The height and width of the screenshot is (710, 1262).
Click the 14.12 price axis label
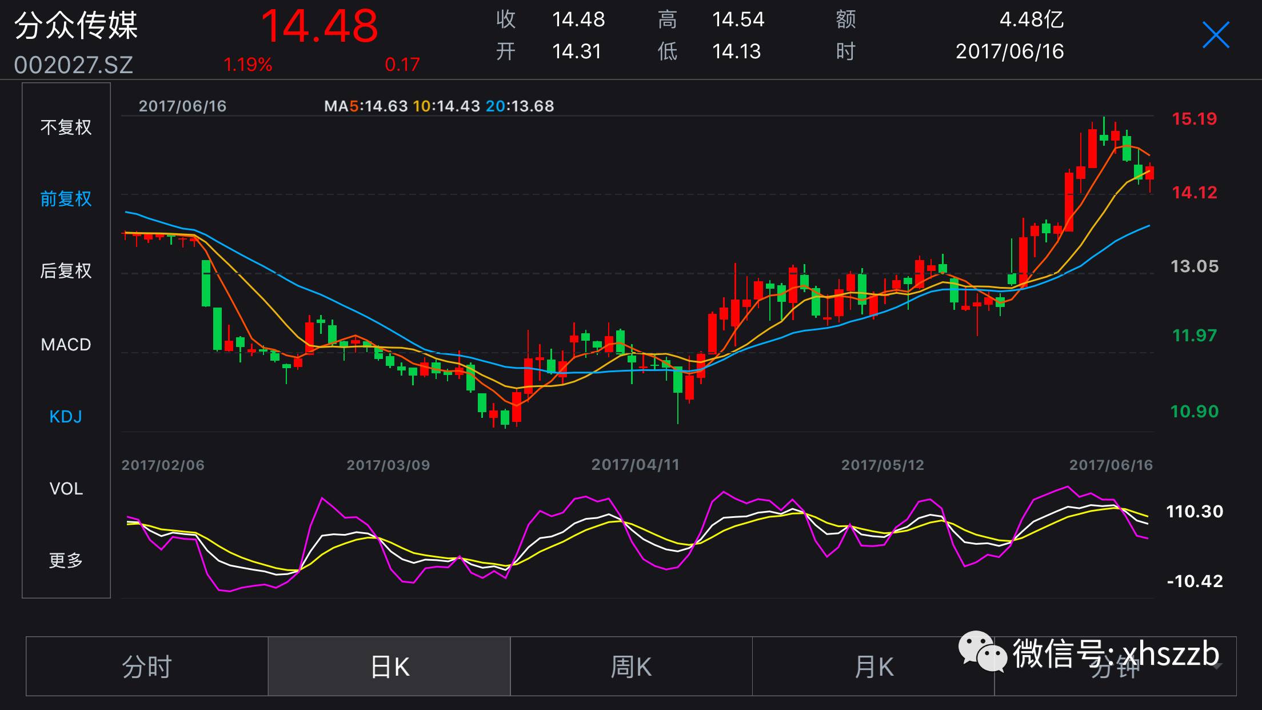(x=1195, y=193)
